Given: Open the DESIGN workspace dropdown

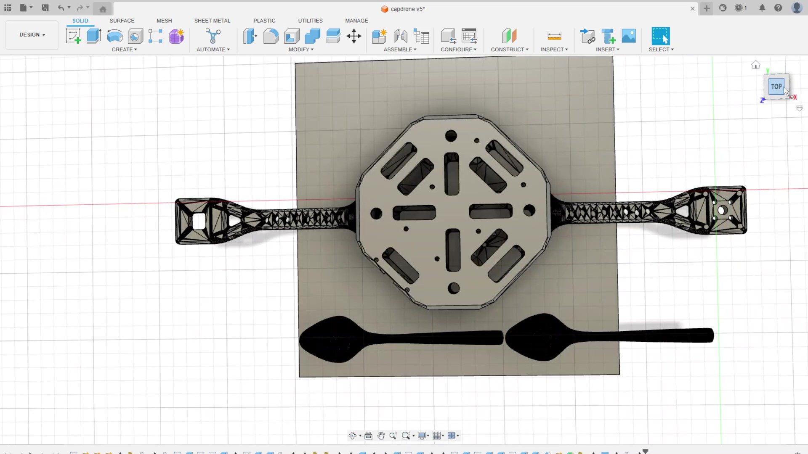Looking at the screenshot, I should 32,35.
